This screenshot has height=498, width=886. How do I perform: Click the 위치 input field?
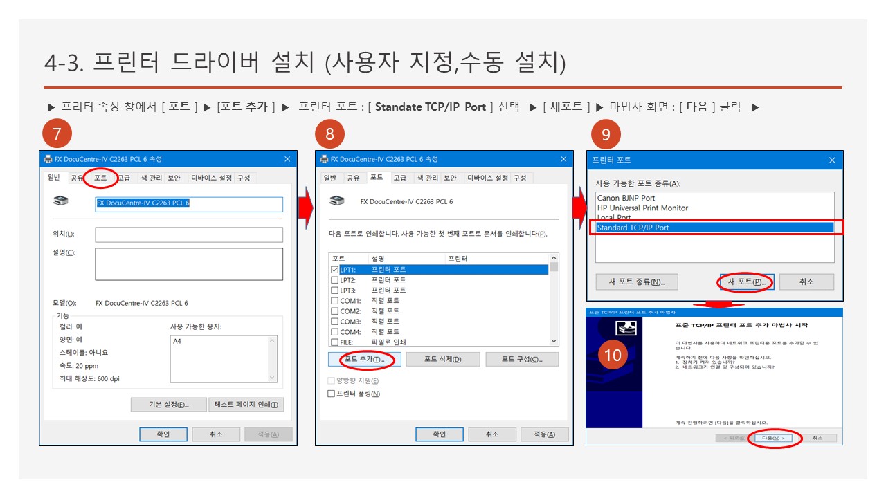click(188, 234)
